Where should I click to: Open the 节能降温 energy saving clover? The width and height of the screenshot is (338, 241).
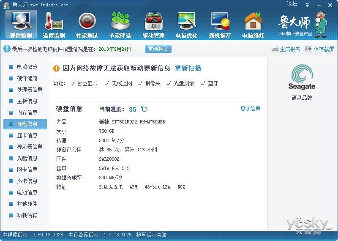[x=120, y=25]
